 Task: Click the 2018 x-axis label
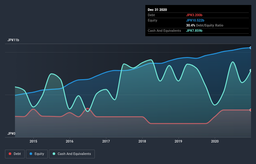tap(142, 141)
